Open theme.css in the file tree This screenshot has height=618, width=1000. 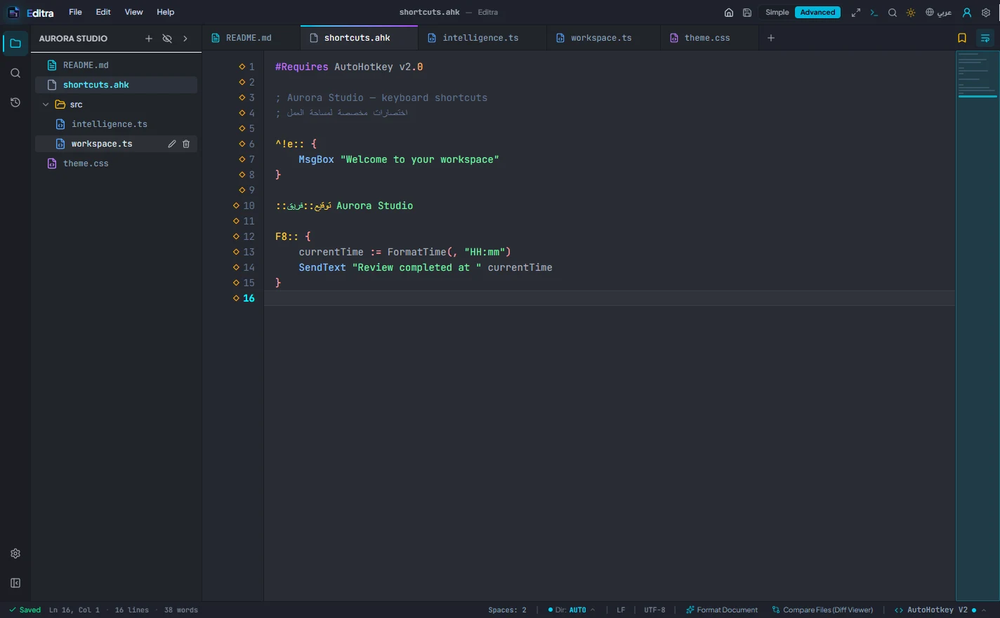[x=116, y=163]
